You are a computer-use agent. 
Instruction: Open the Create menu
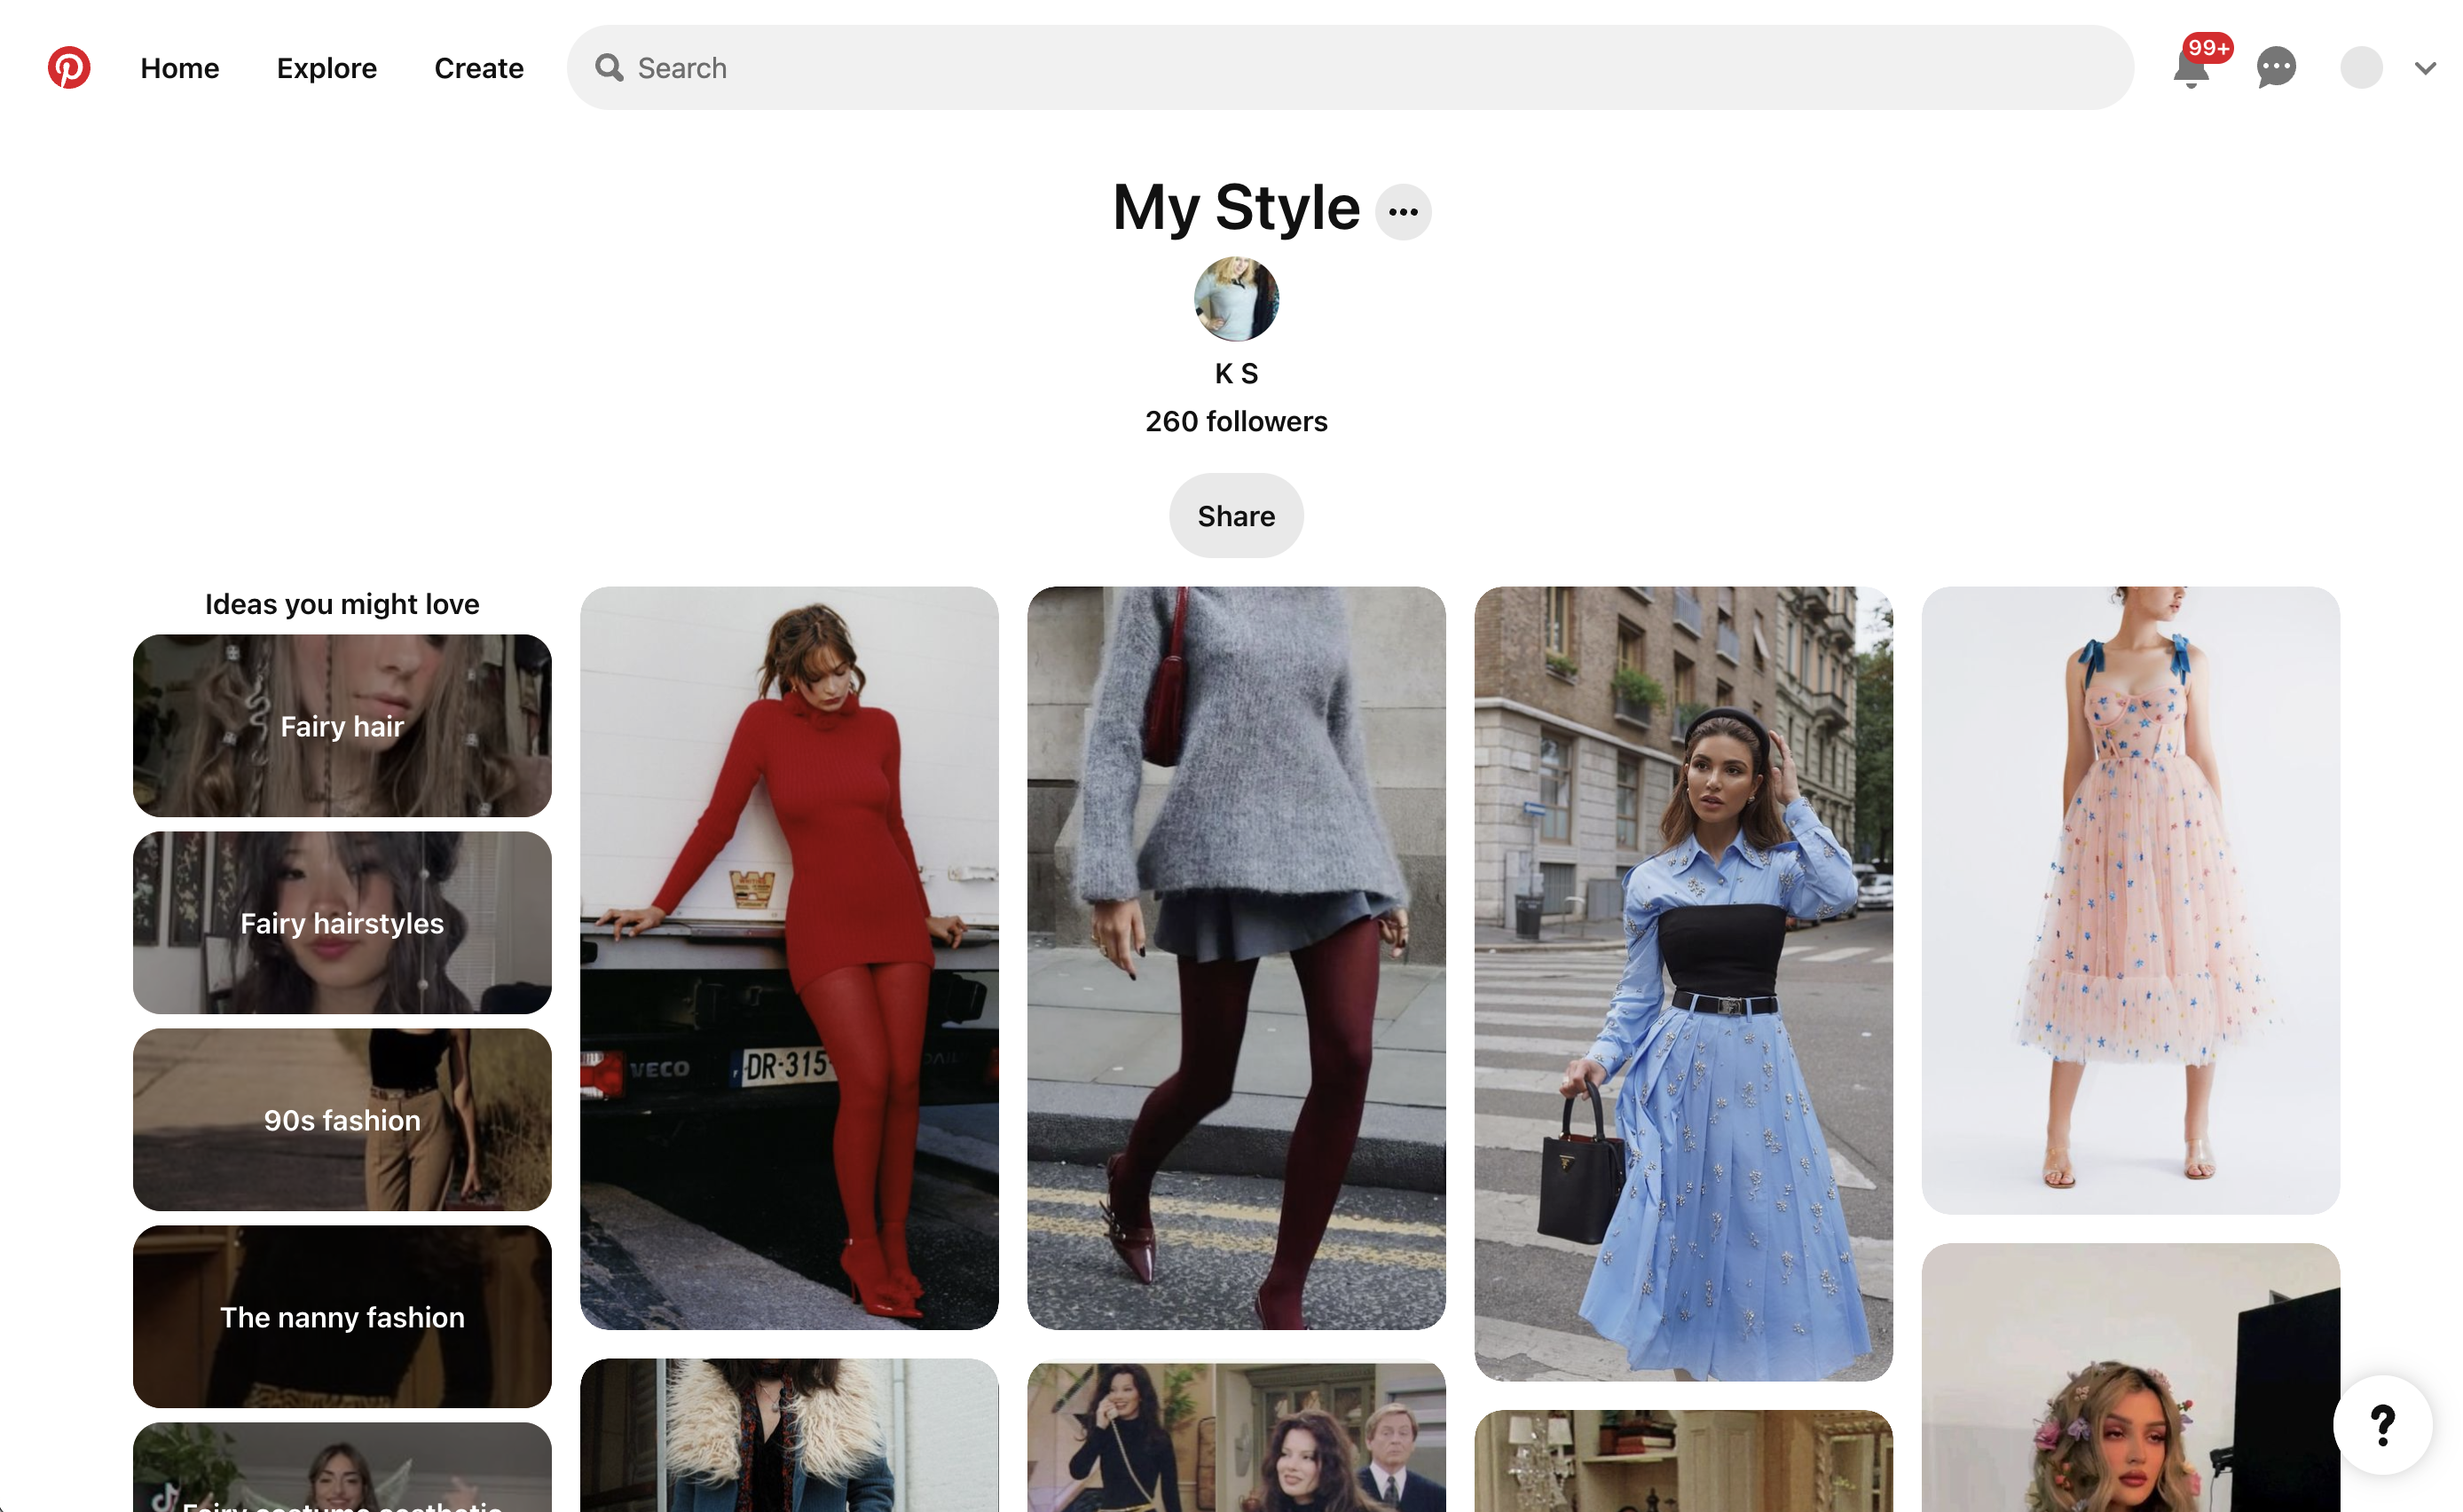coord(479,67)
